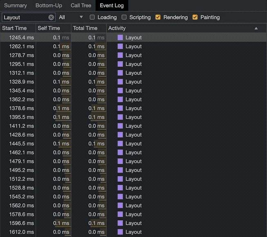Screen dimensions: 267x237
Task: Click purple Layout icon in 1295.1 ms row
Action: click(x=120, y=64)
